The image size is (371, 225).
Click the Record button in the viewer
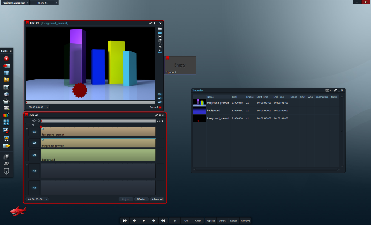pyautogui.click(x=155, y=107)
